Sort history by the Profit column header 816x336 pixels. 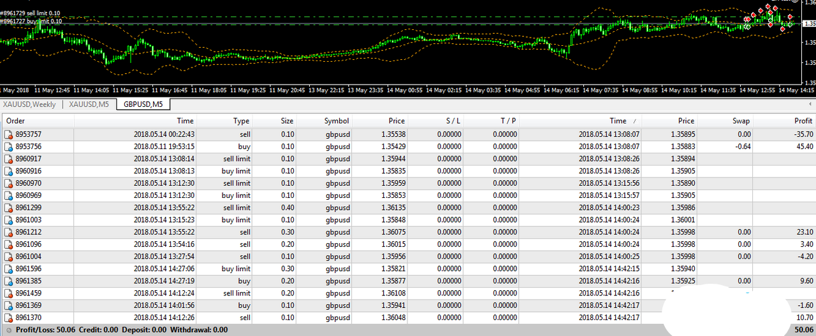(803, 121)
